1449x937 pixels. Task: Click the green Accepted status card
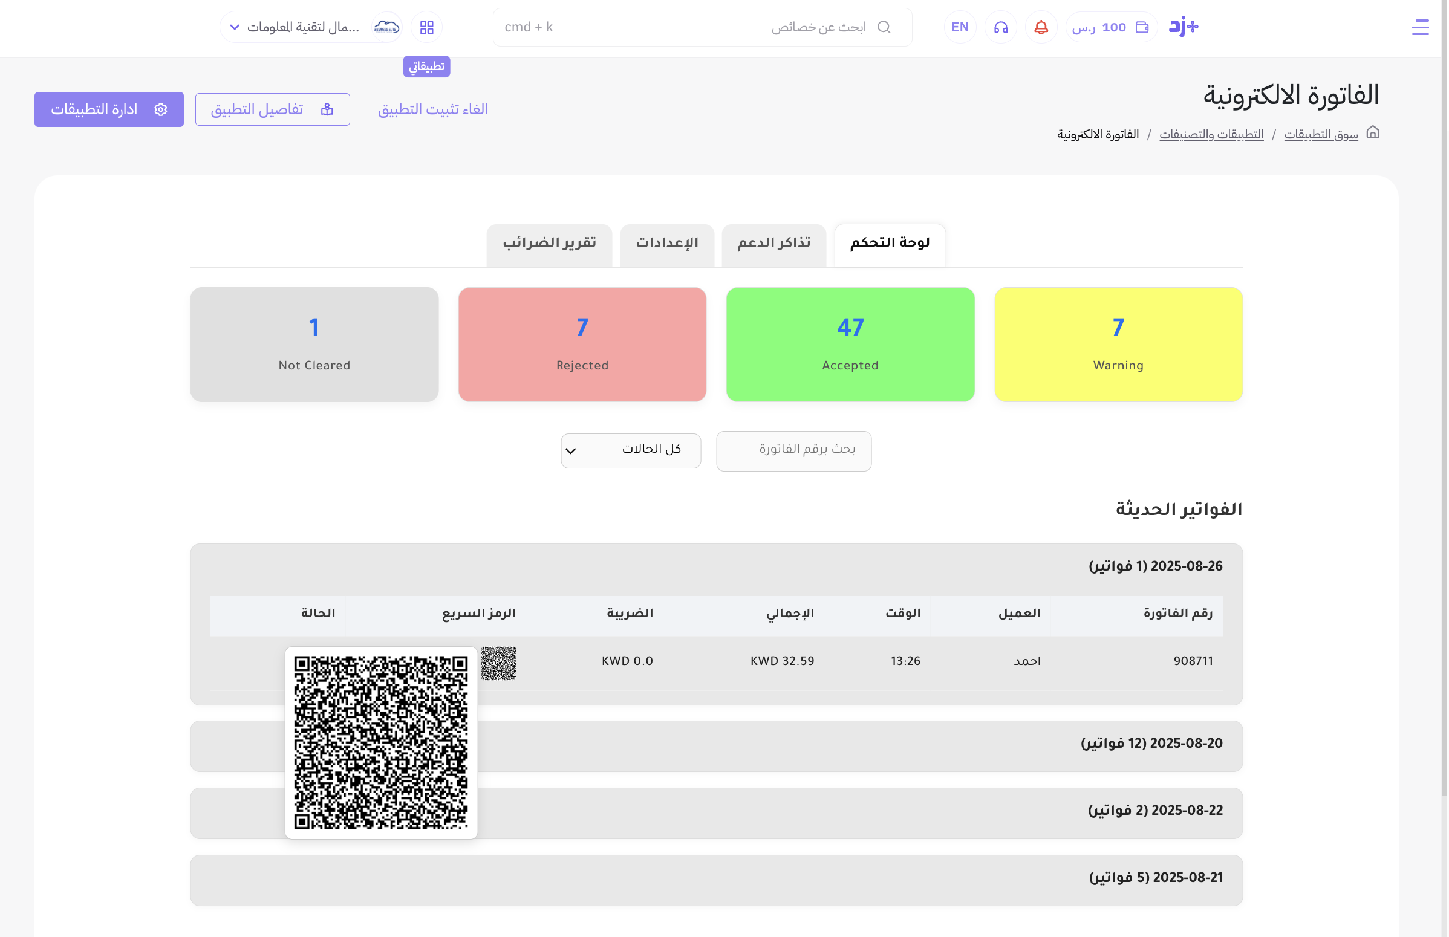point(850,344)
